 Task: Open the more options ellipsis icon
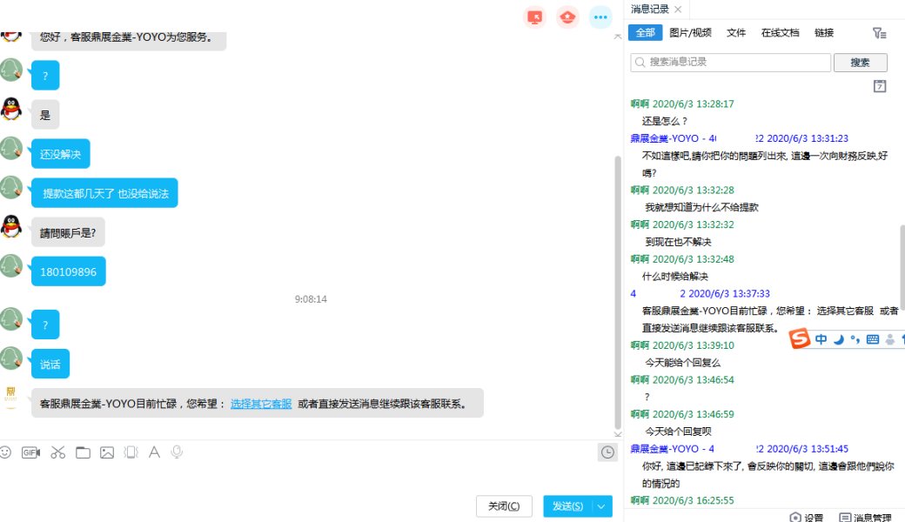click(600, 17)
